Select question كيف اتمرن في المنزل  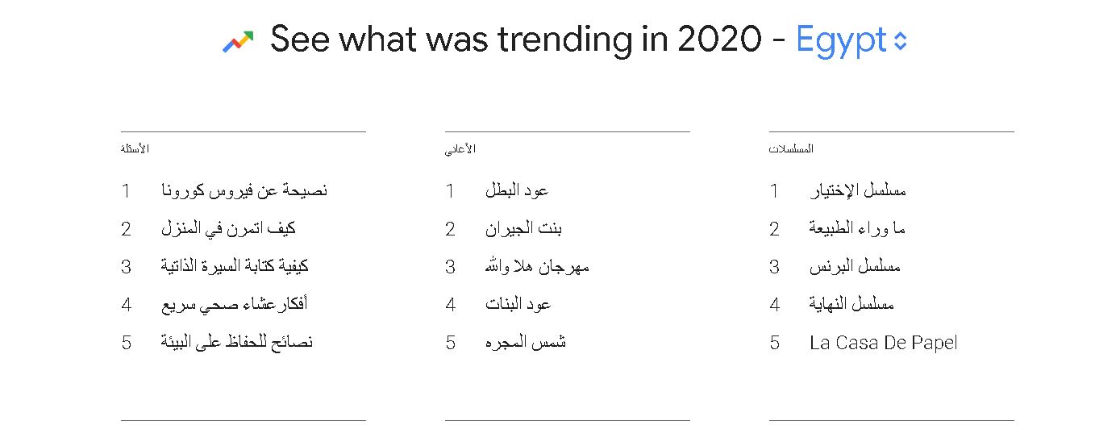228,229
